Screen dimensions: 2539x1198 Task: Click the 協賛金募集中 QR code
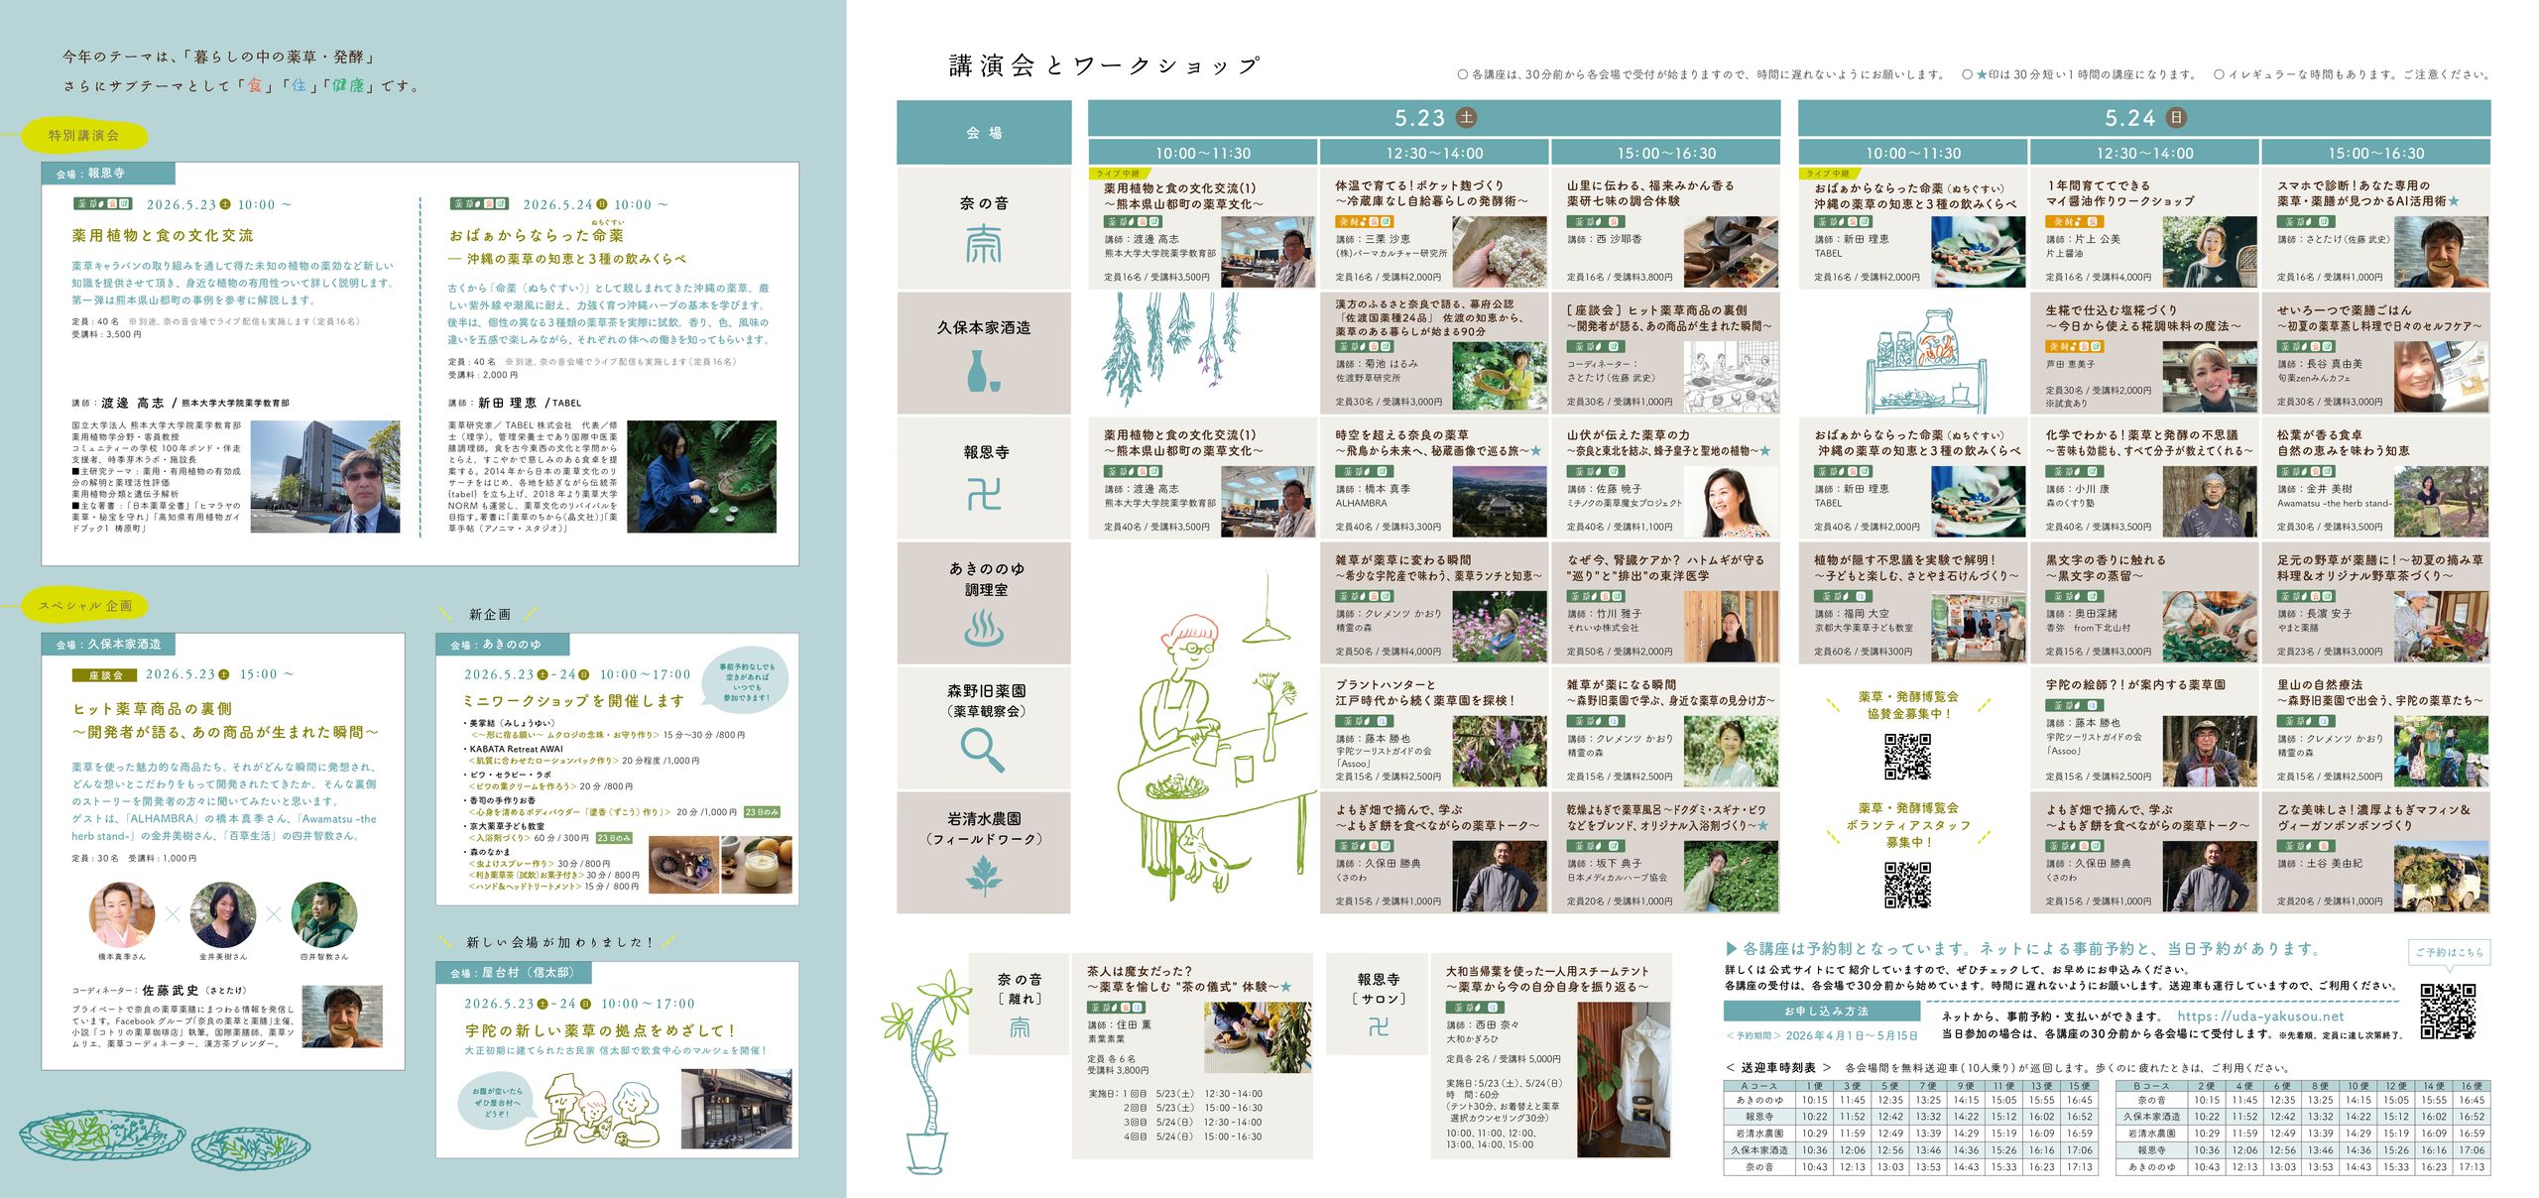(1906, 757)
